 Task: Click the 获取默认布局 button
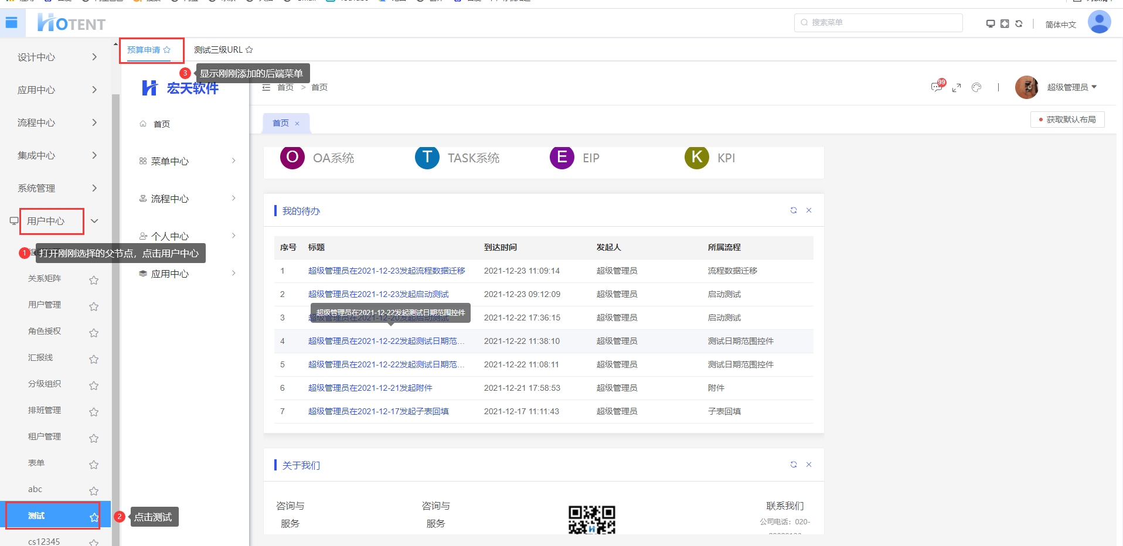coord(1067,120)
